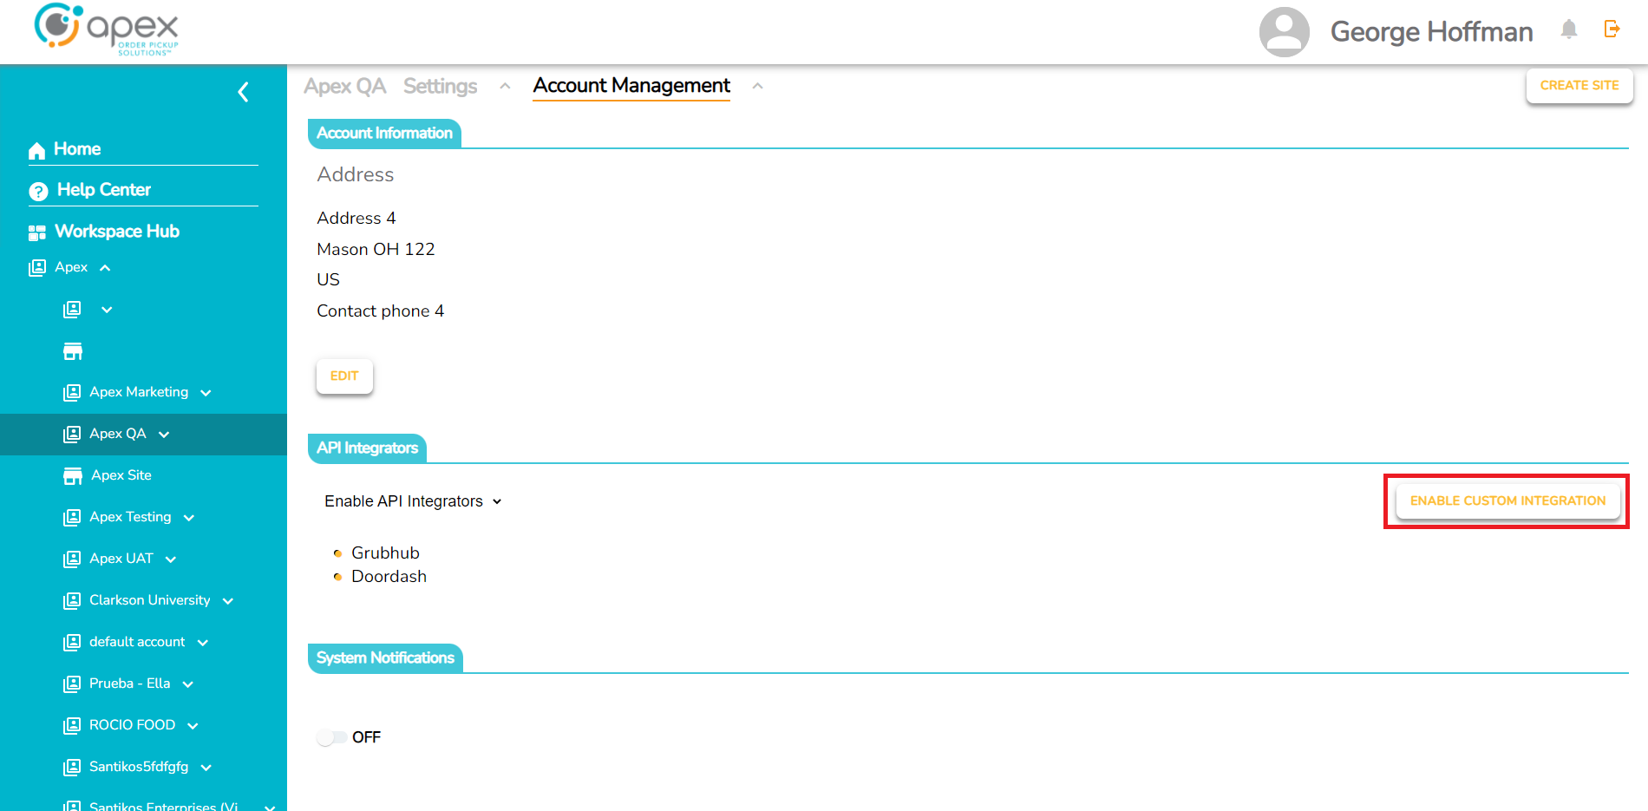
Task: Click the Apex logo
Action: 106,29
